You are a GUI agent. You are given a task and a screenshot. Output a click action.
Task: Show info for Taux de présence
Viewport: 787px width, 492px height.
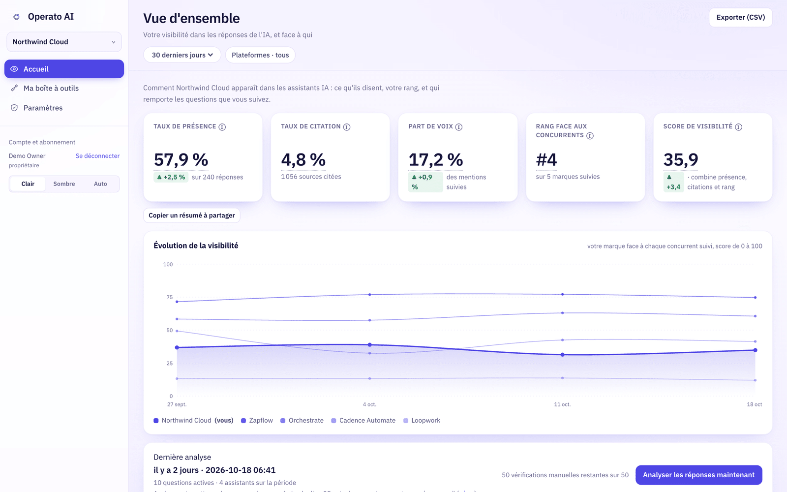coord(222,127)
